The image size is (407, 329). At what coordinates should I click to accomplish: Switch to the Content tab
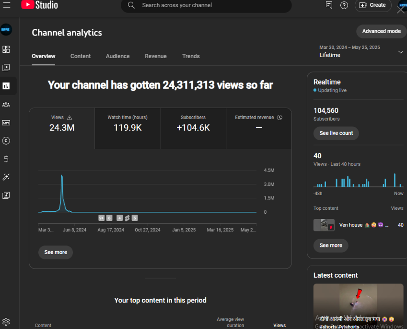tap(81, 56)
